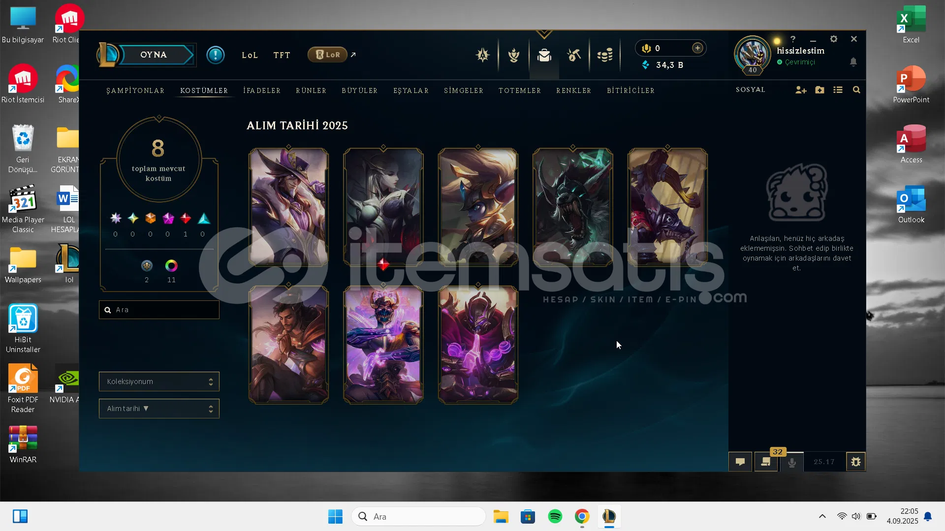Click the add friend icon
The image size is (945, 531).
tap(801, 90)
